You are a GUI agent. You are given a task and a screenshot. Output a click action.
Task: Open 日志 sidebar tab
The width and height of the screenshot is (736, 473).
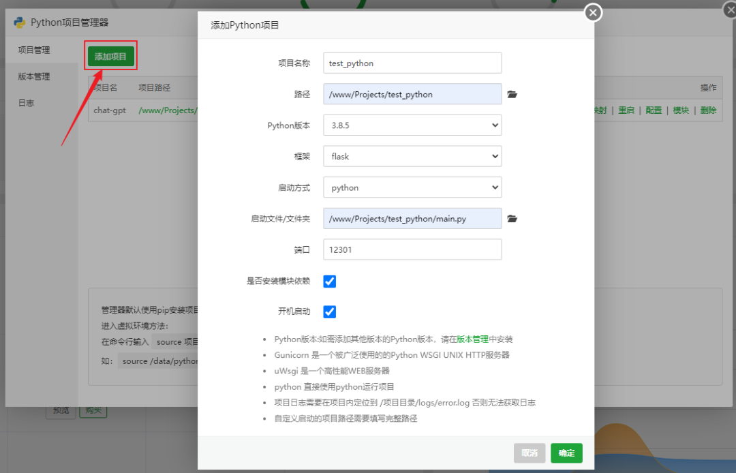(27, 103)
